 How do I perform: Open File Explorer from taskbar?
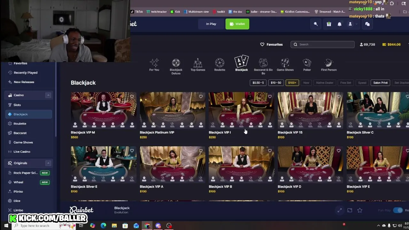pyautogui.click(x=114, y=226)
